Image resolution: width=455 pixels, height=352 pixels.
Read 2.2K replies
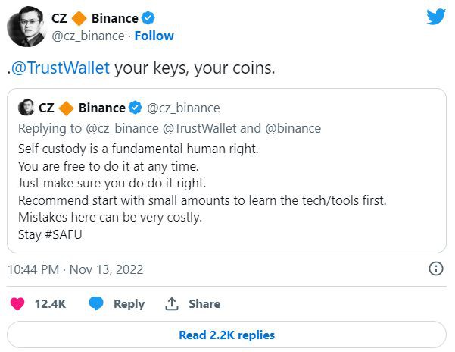226,335
